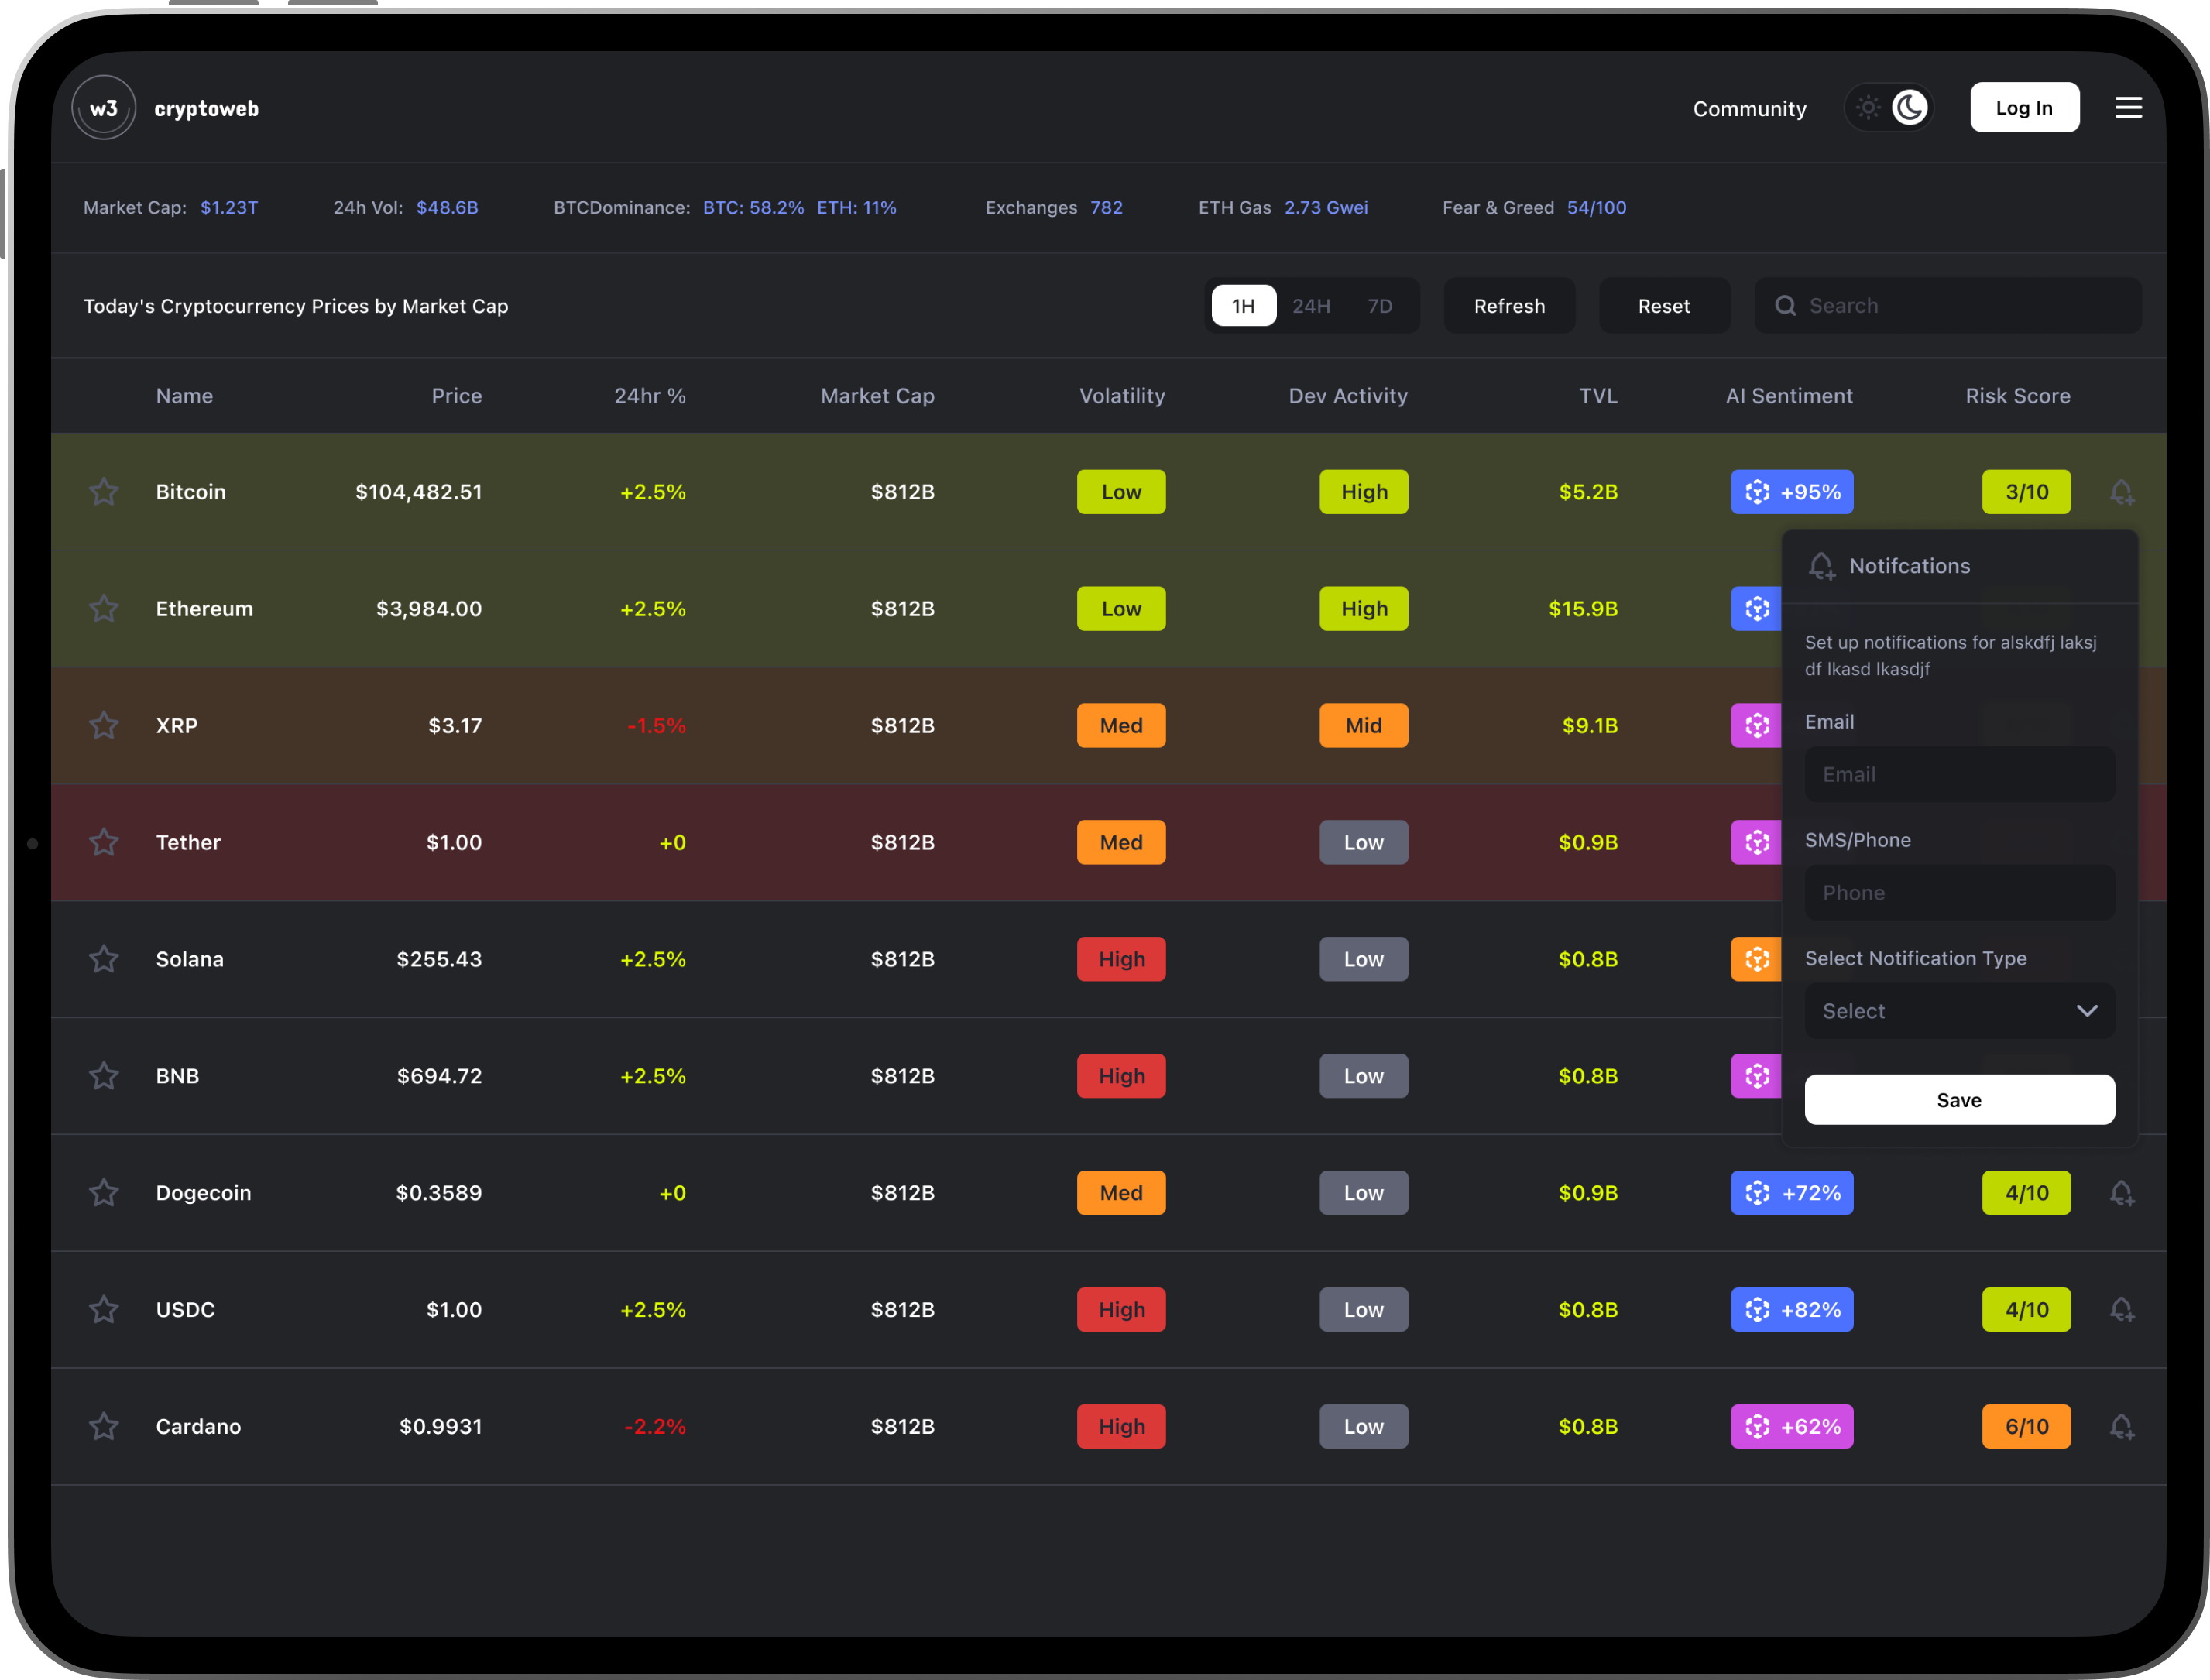This screenshot has height=1680, width=2210.
Task: Switch theme using the moon toggle
Action: pyautogui.click(x=1909, y=108)
